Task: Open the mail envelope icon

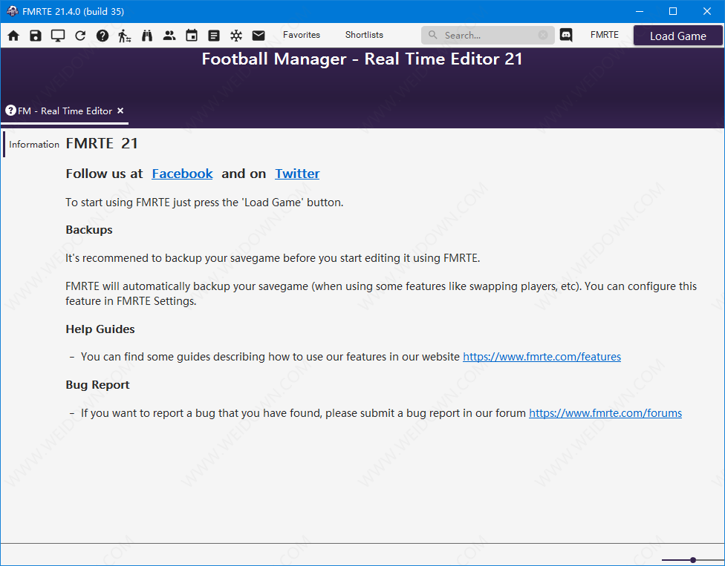Action: [259, 36]
